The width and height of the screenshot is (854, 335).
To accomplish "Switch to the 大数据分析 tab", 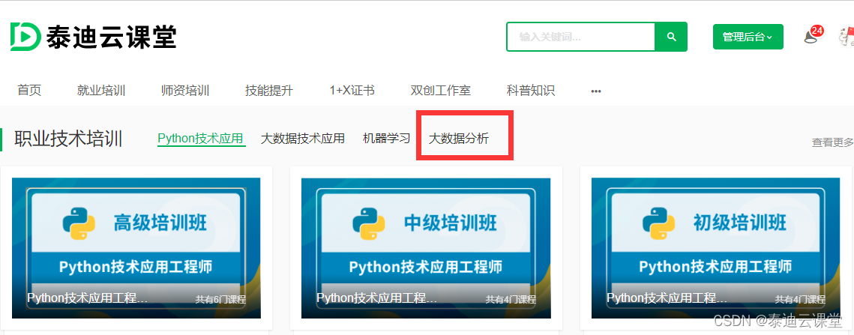I will [x=459, y=139].
